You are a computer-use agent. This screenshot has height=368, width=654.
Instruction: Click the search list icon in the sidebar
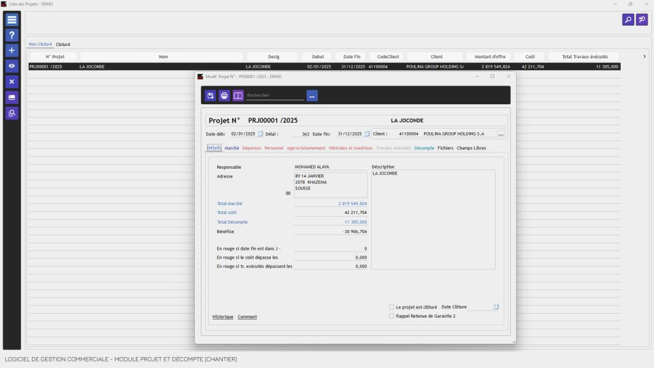pyautogui.click(x=12, y=113)
